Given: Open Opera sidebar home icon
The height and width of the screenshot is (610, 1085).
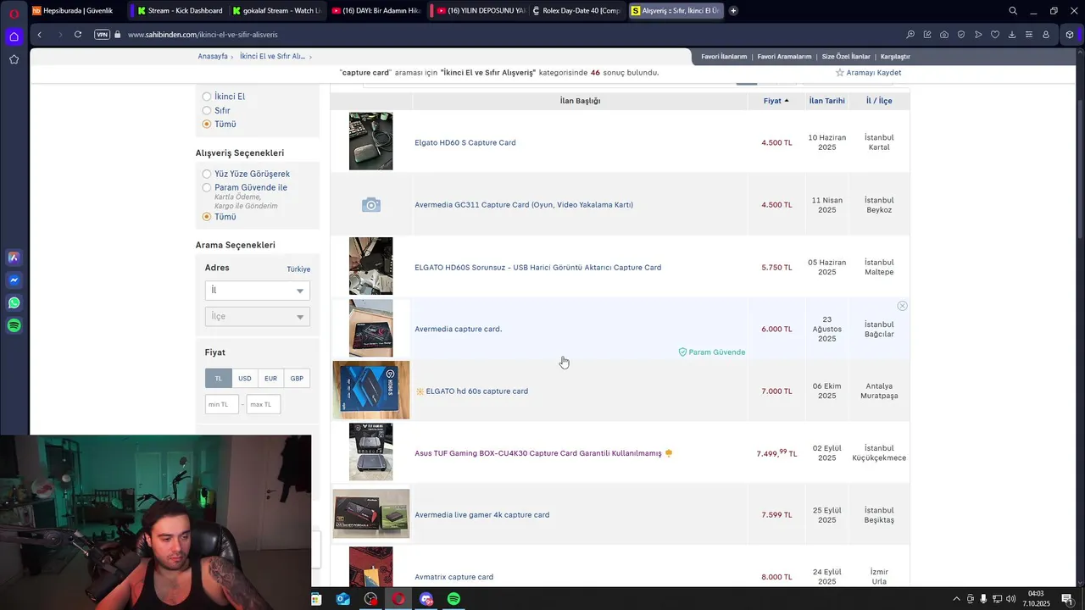Looking at the screenshot, I should click(14, 36).
